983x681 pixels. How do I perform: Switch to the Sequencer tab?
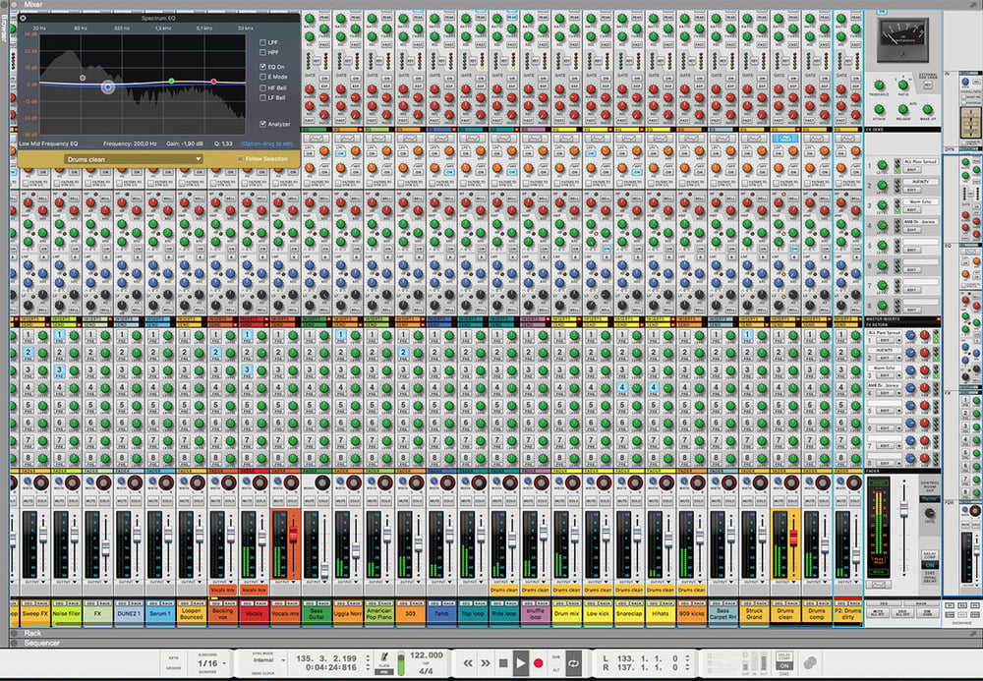39,643
